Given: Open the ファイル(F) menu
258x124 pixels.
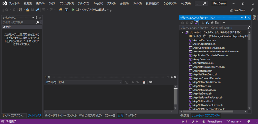Looking at the screenshot, I should (14, 4).
